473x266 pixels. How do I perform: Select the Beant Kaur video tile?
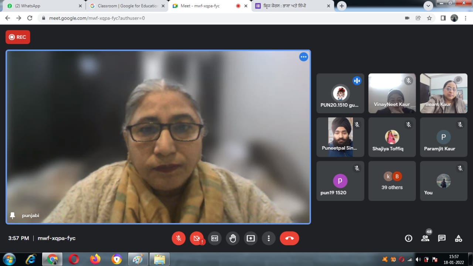click(x=443, y=93)
